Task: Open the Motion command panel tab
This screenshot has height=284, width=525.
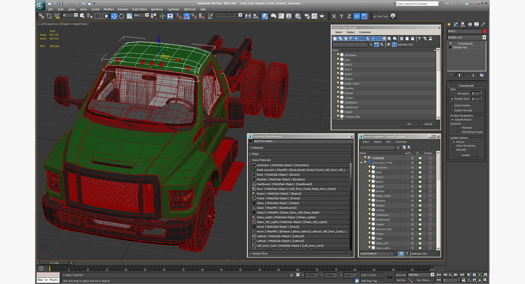Action: pyautogui.click(x=470, y=24)
